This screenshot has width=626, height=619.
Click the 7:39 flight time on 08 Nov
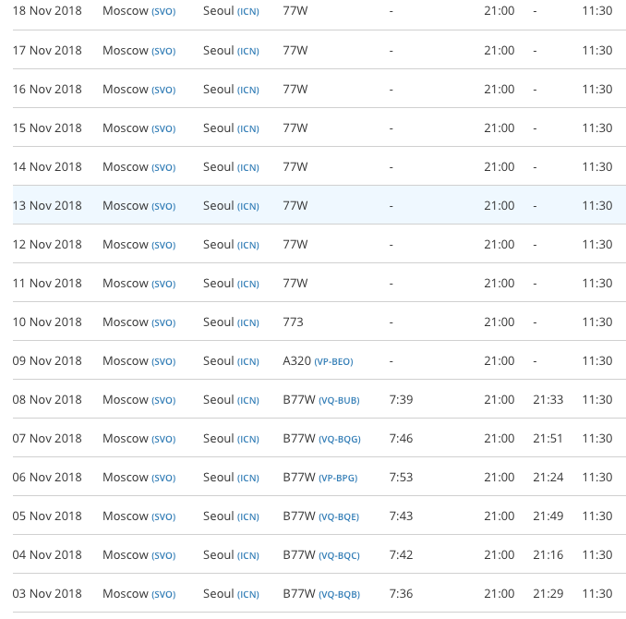pos(401,399)
